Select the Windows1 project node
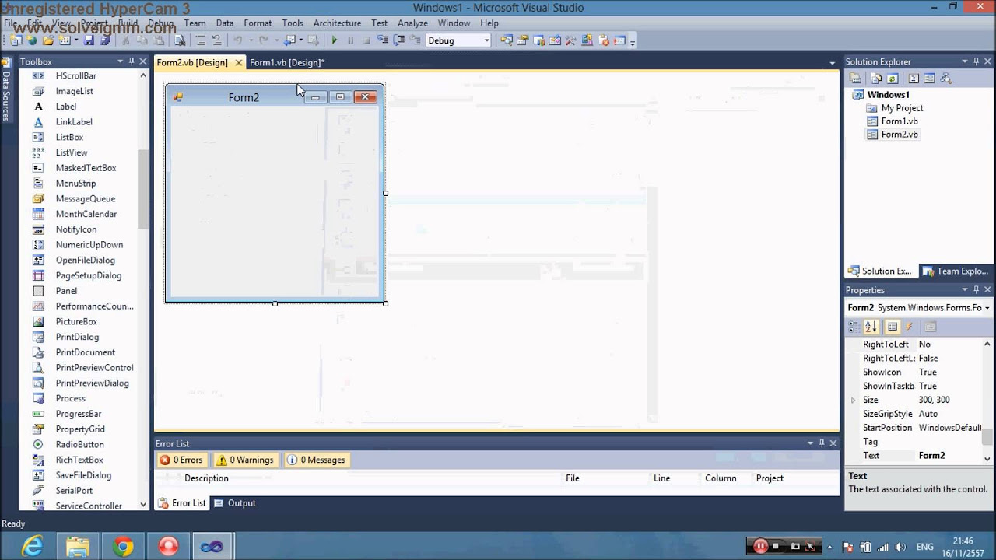Image resolution: width=996 pixels, height=560 pixels. click(x=888, y=95)
